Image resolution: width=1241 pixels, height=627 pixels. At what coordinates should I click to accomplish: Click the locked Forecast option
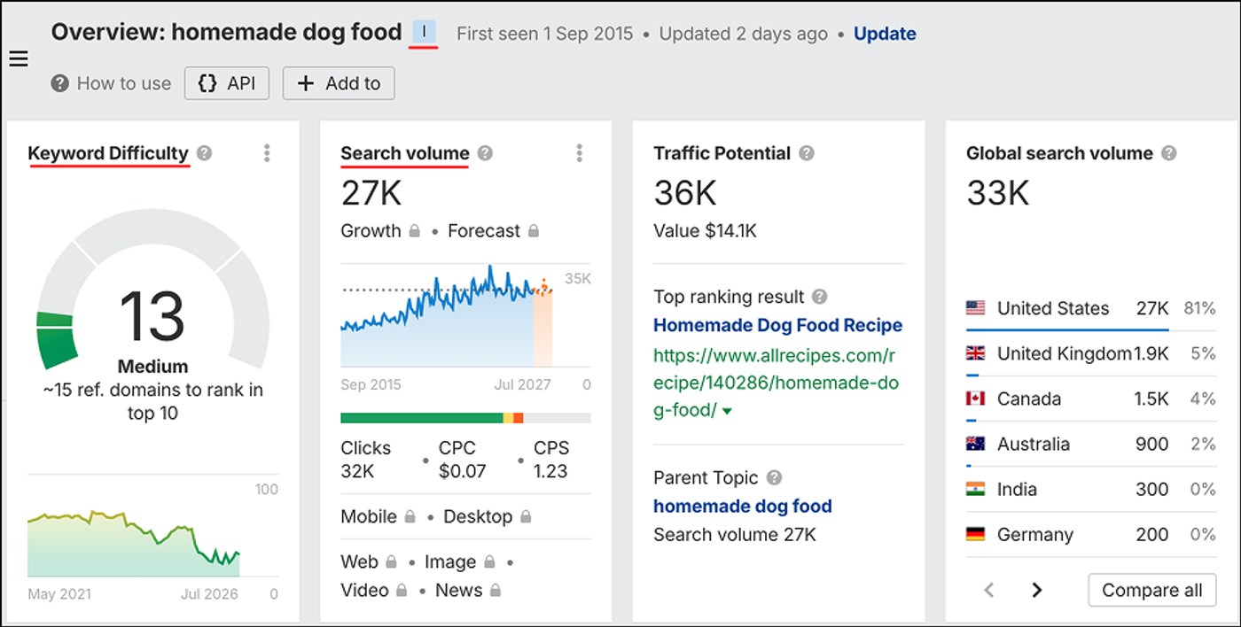[493, 231]
